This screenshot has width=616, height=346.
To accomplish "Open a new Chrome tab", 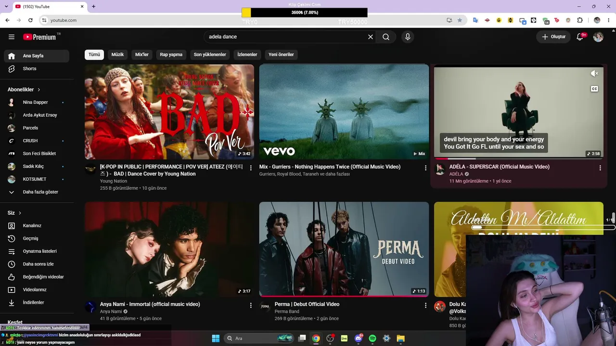I will pos(93,6).
